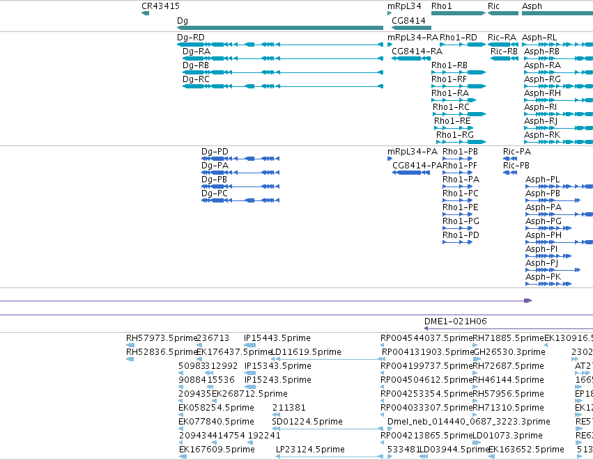Click the teal Rho1 gene bar

click(x=459, y=13)
